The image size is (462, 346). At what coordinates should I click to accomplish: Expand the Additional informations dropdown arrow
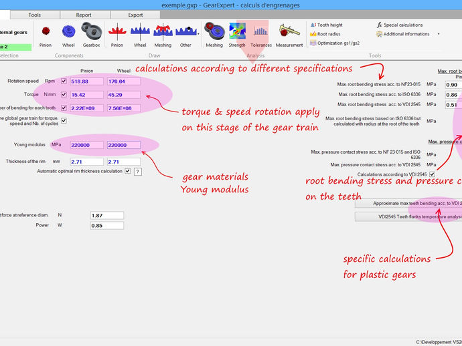click(439, 34)
